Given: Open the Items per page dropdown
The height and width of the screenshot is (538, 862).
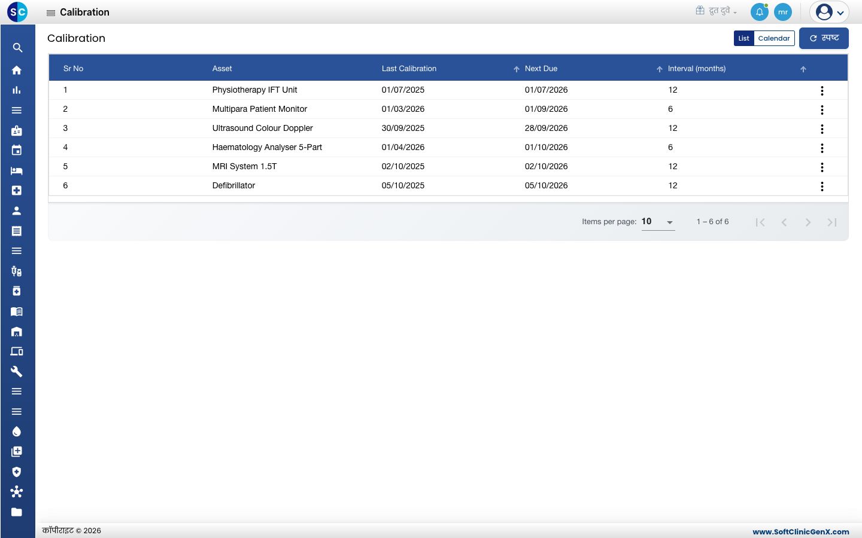Looking at the screenshot, I should [658, 222].
